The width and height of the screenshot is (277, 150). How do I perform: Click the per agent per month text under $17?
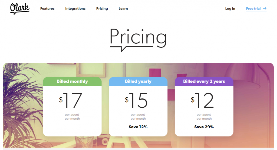tap(72, 117)
